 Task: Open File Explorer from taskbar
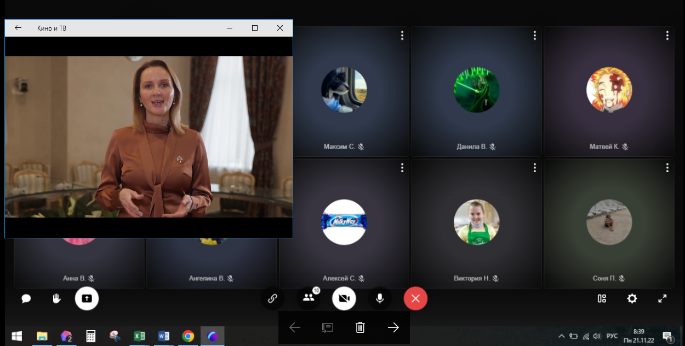tap(42, 336)
